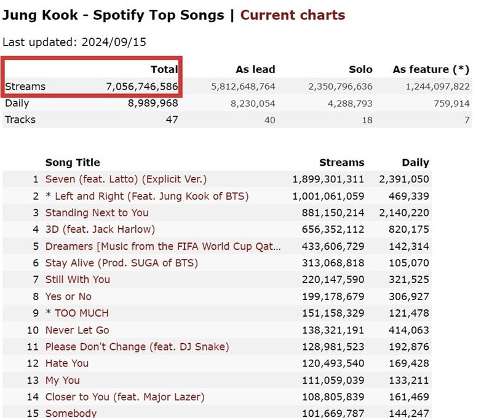
Task: Click the Daily column header
Action: point(415,163)
